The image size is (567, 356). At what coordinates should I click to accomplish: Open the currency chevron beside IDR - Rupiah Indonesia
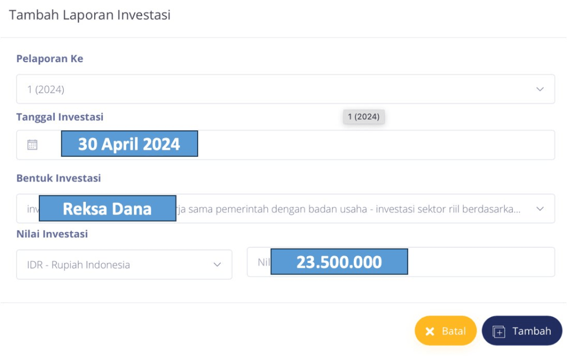[217, 265]
